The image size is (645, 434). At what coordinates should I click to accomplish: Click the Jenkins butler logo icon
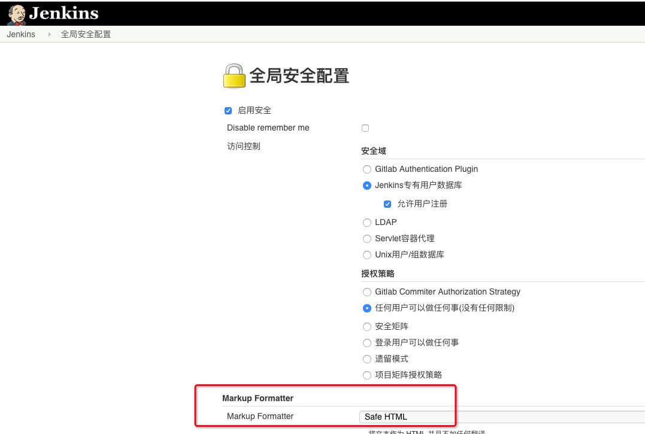pyautogui.click(x=17, y=14)
